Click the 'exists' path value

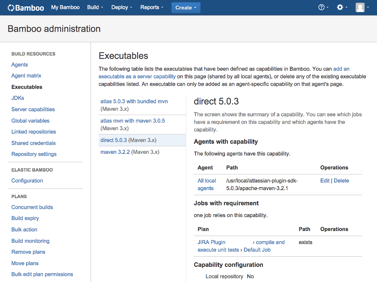(305, 242)
